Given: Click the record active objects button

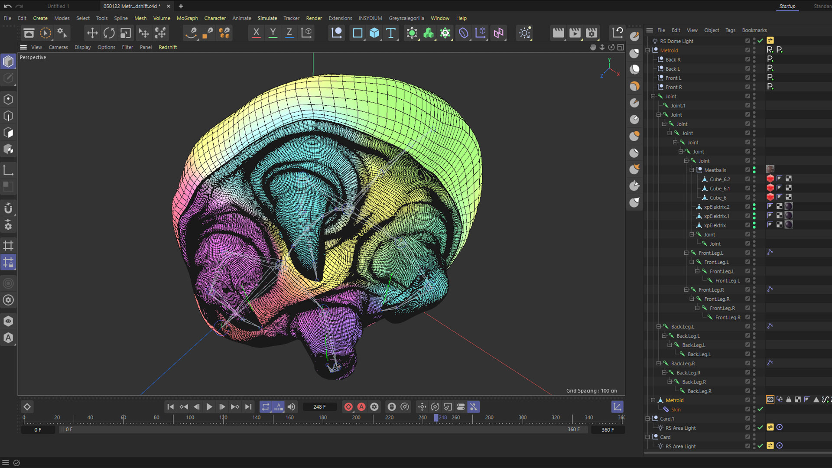Looking at the screenshot, I should 348,407.
